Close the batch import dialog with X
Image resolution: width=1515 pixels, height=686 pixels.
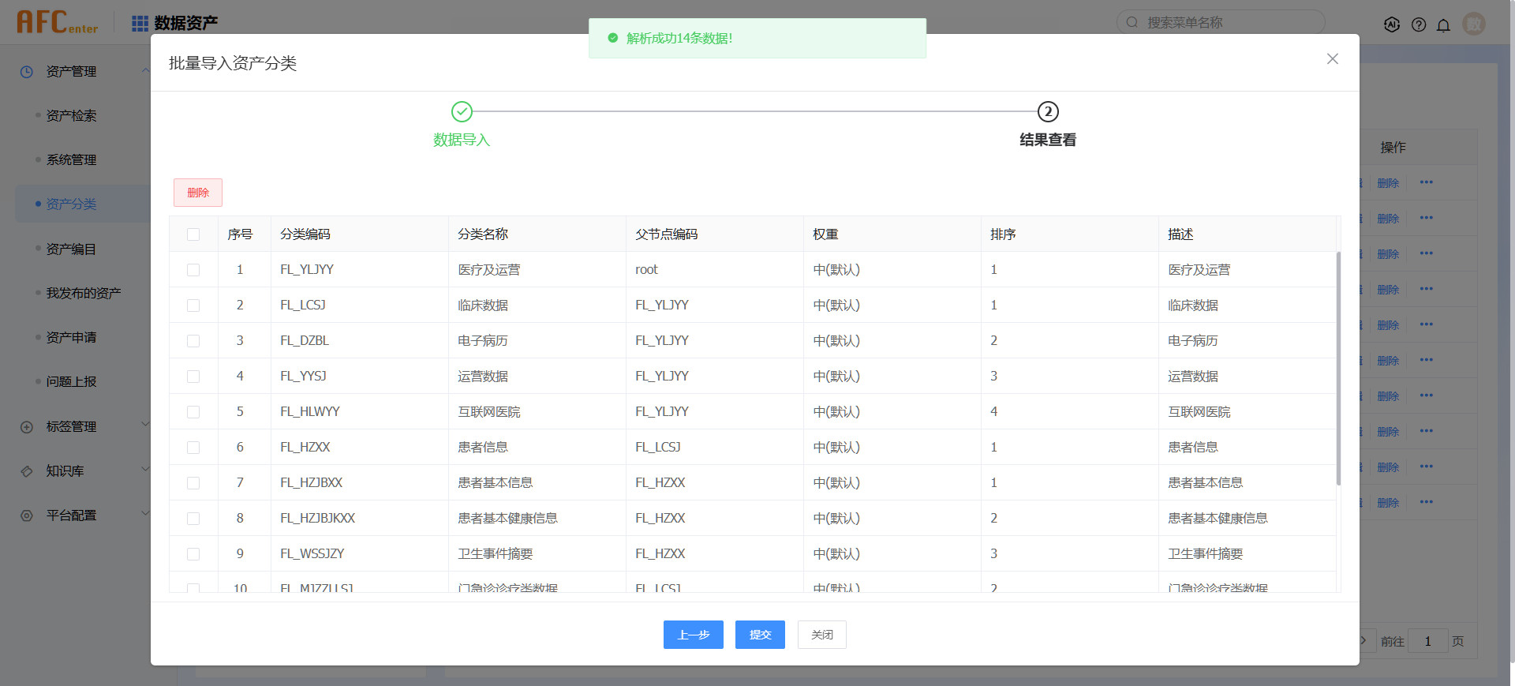point(1333,59)
